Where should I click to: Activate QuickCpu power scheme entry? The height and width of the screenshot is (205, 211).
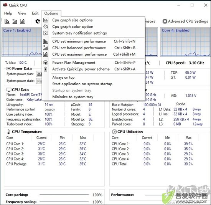tap(94, 69)
